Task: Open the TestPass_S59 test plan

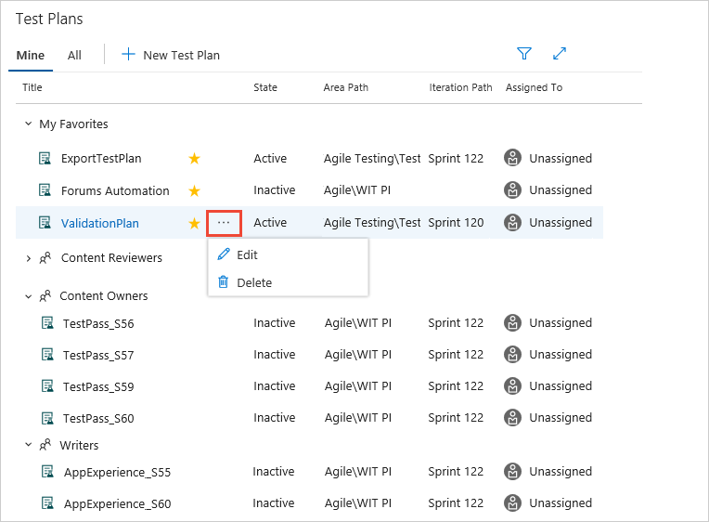Action: click(x=98, y=386)
